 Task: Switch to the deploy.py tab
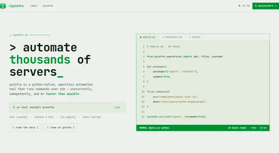pos(148,37)
